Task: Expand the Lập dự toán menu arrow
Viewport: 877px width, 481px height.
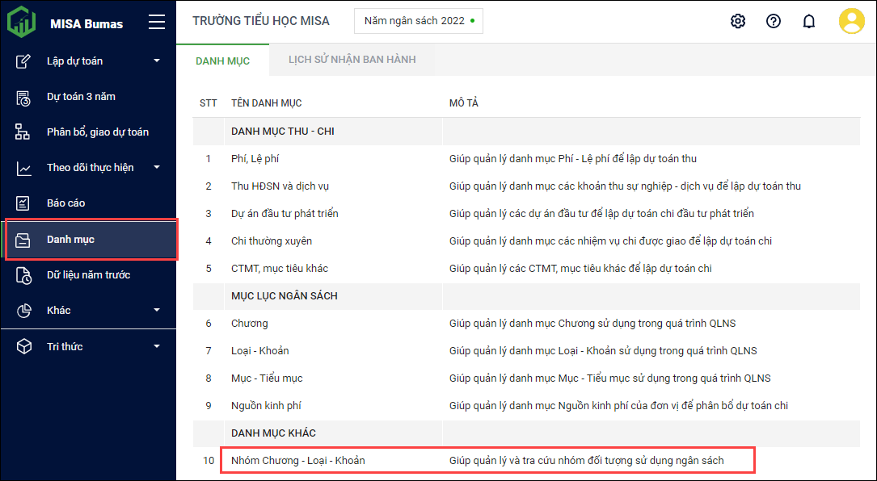Action: point(157,61)
